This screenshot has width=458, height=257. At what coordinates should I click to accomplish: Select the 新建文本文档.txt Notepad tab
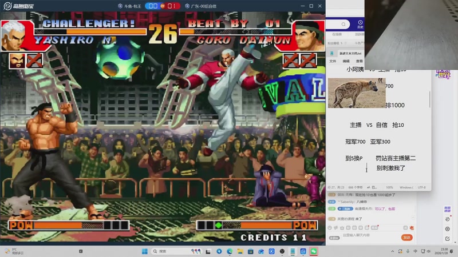(x=350, y=53)
